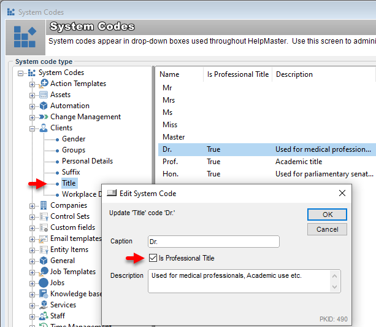Expand the Action Templates node
This screenshot has height=327, width=376.
click(x=32, y=84)
